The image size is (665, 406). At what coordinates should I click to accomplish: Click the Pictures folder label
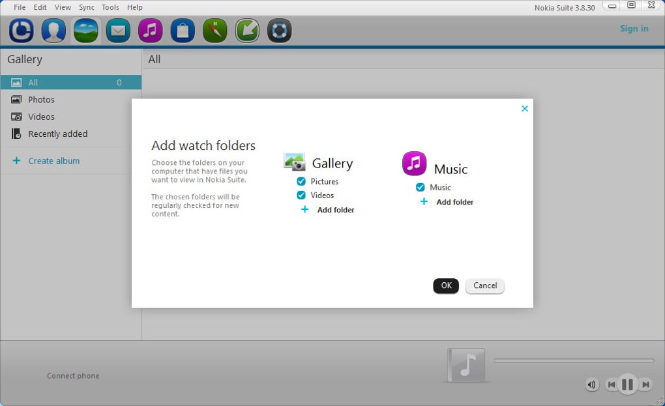coord(325,181)
